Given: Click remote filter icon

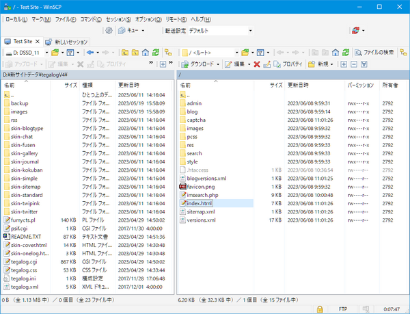Looking at the screenshot, I should 260,53.
